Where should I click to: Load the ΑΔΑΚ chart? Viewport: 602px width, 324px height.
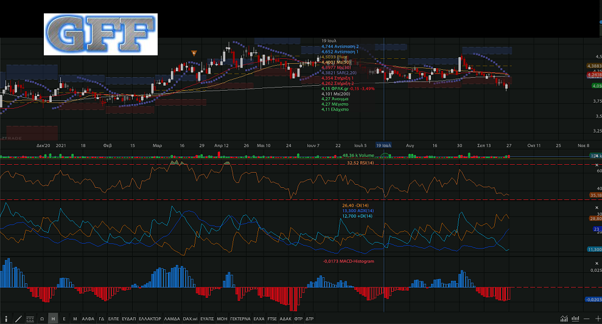pyautogui.click(x=285, y=319)
